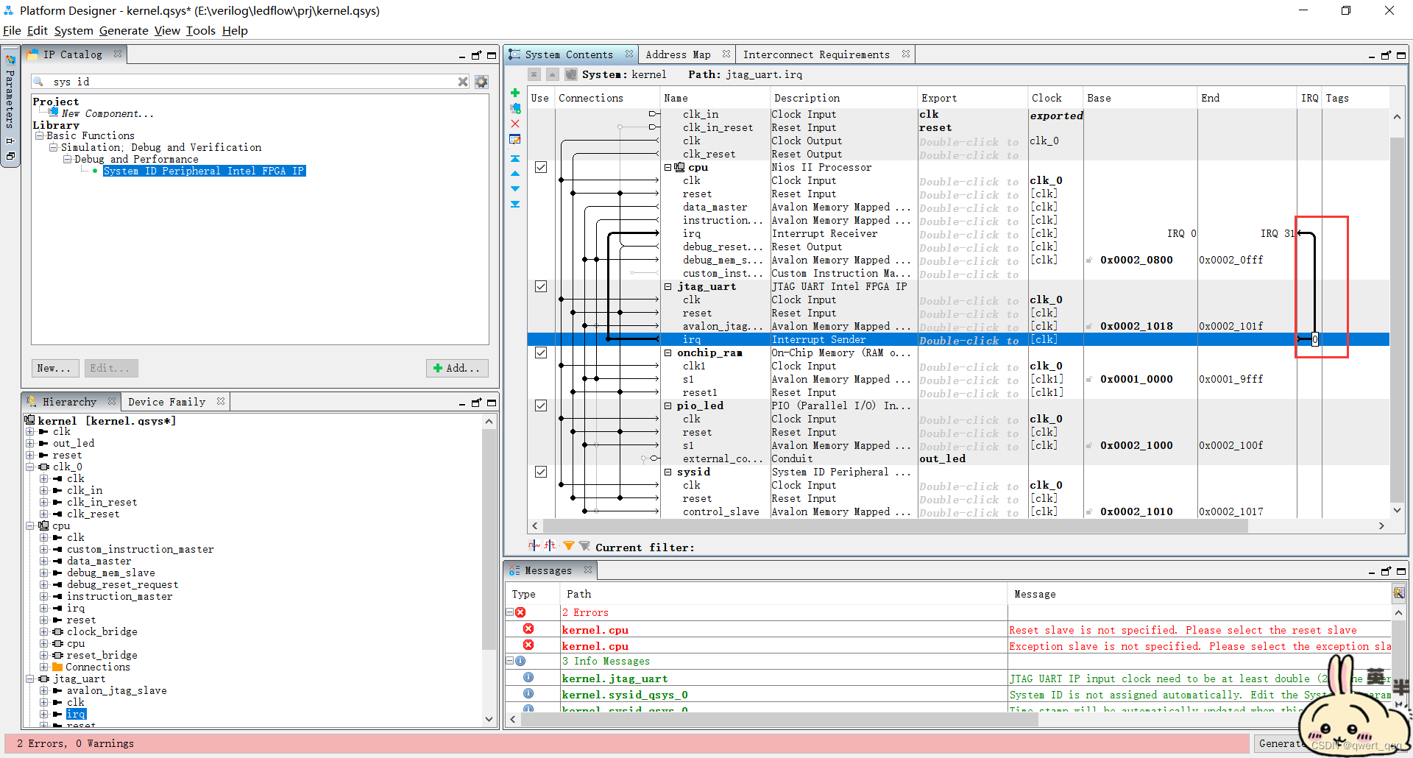The width and height of the screenshot is (1413, 758).
Task: Click the Parameters sidebar tab icon
Action: coord(10,60)
